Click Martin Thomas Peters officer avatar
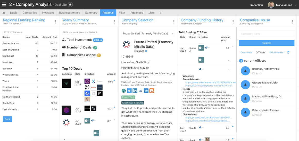299x141 pixels. point(245,112)
